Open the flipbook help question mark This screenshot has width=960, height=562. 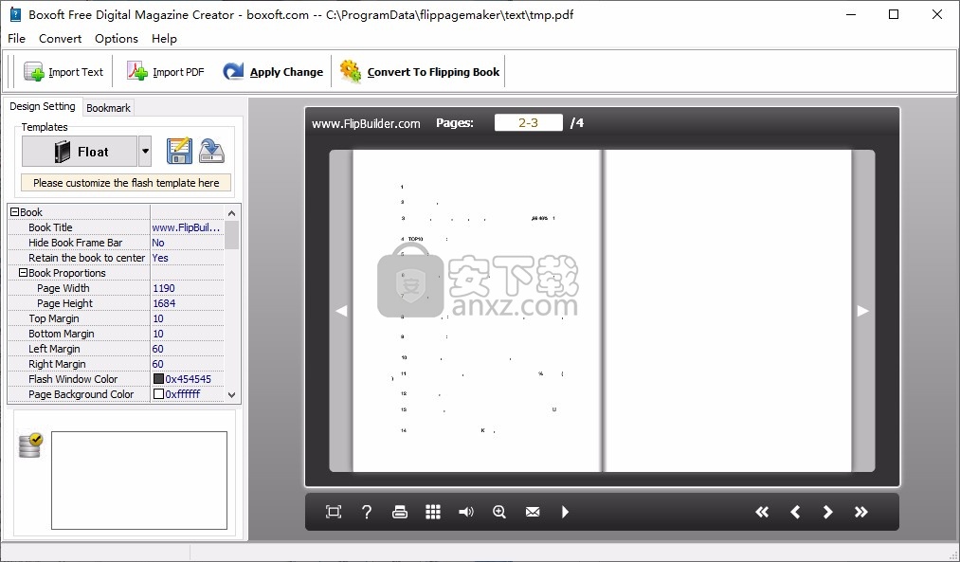pyautogui.click(x=367, y=512)
